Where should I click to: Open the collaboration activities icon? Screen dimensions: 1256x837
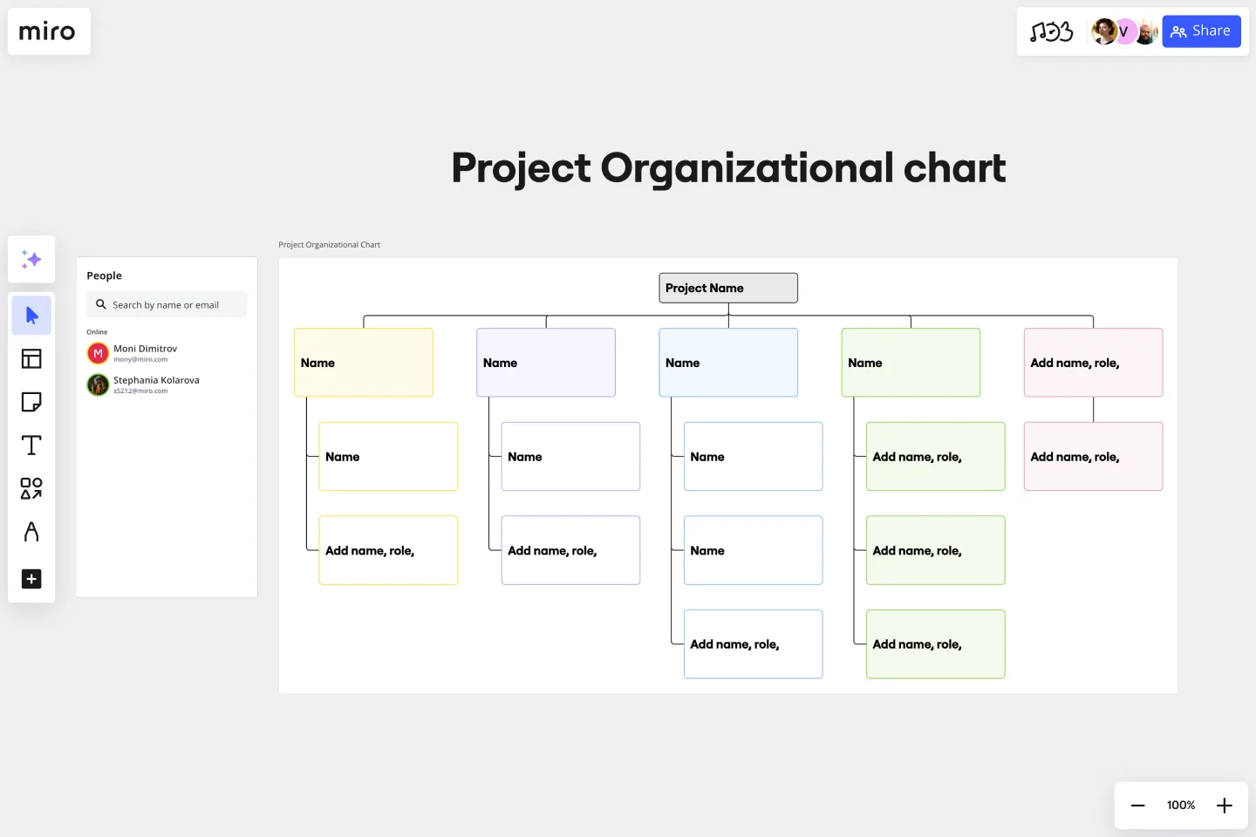click(1051, 32)
